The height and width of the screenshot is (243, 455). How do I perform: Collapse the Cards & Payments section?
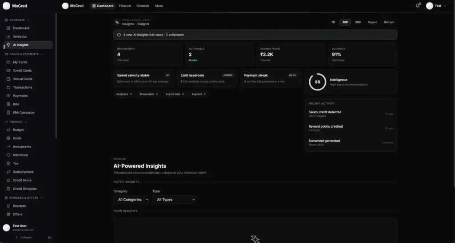(x=24, y=54)
